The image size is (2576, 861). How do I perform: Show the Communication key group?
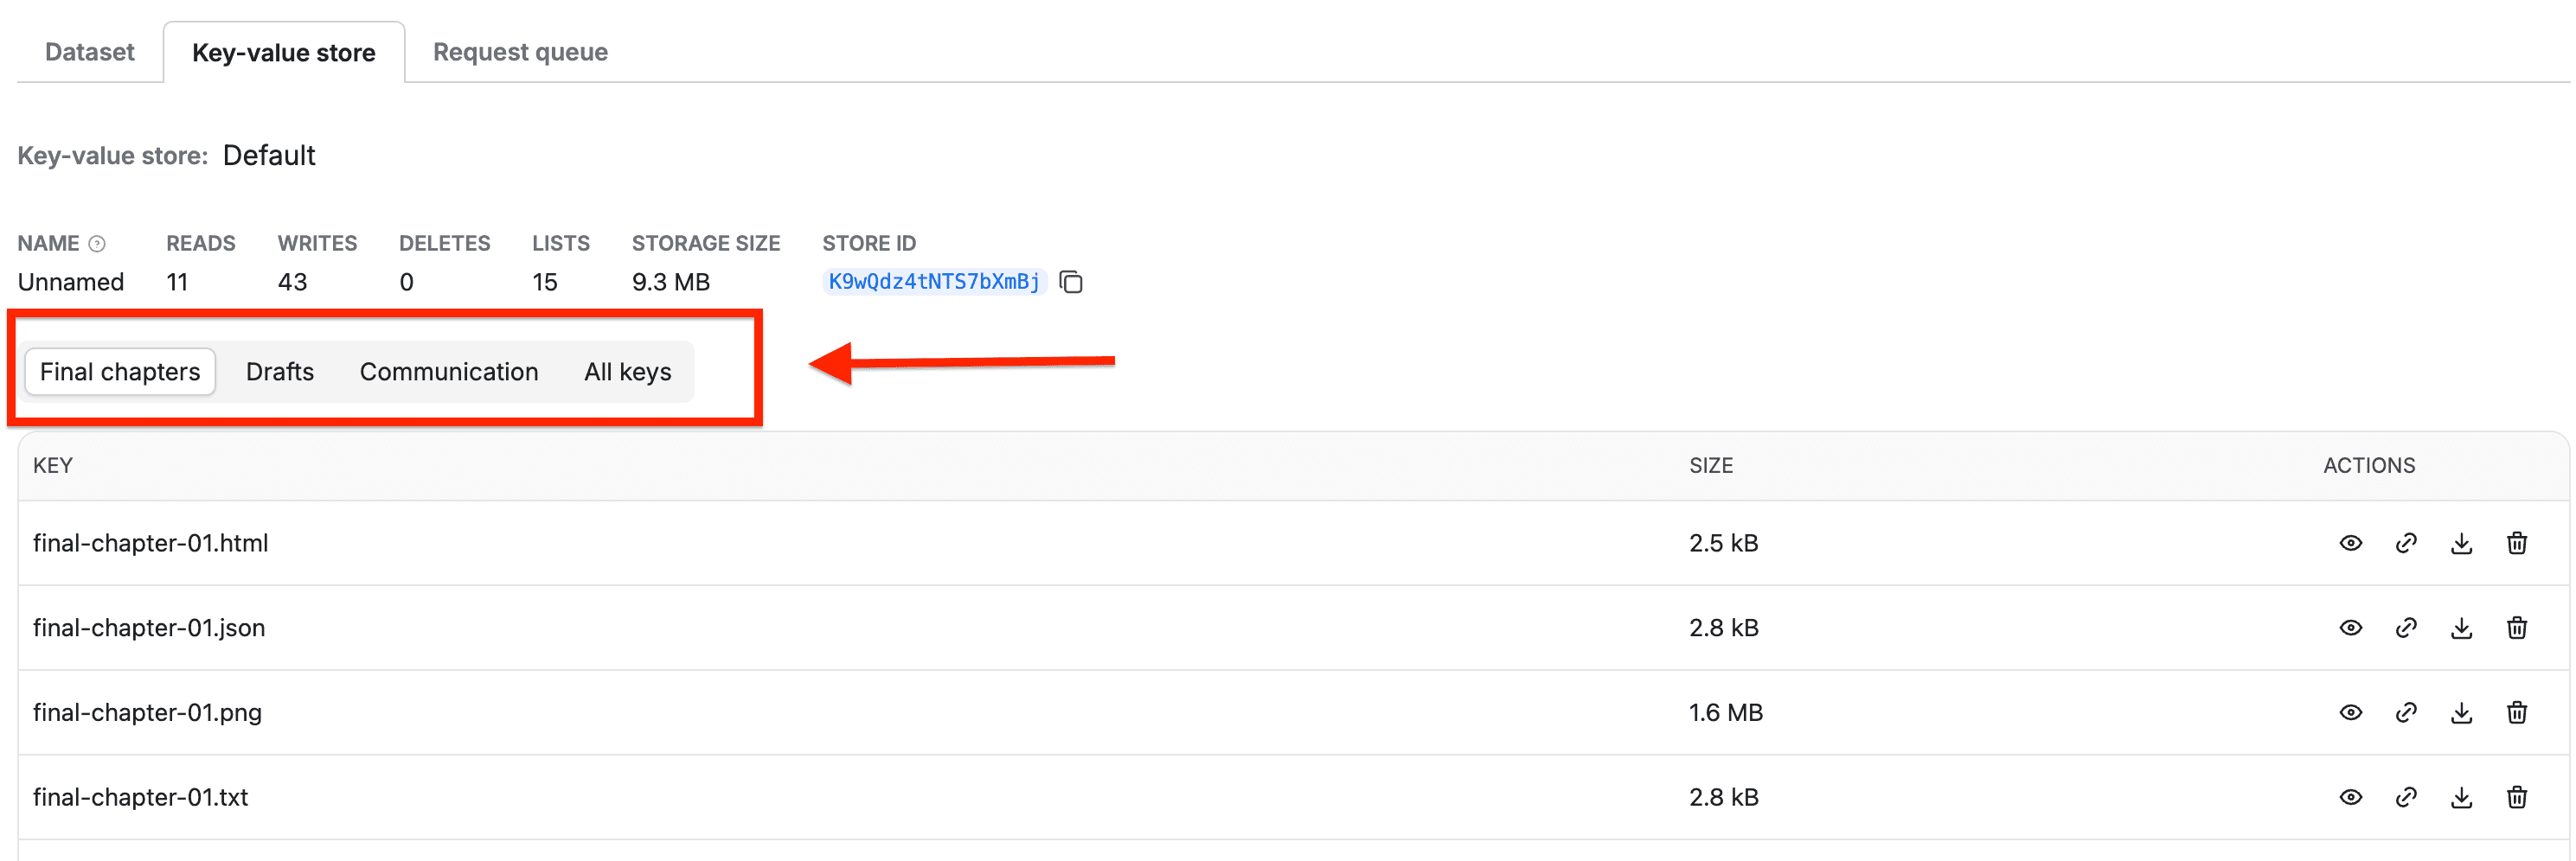(x=448, y=372)
